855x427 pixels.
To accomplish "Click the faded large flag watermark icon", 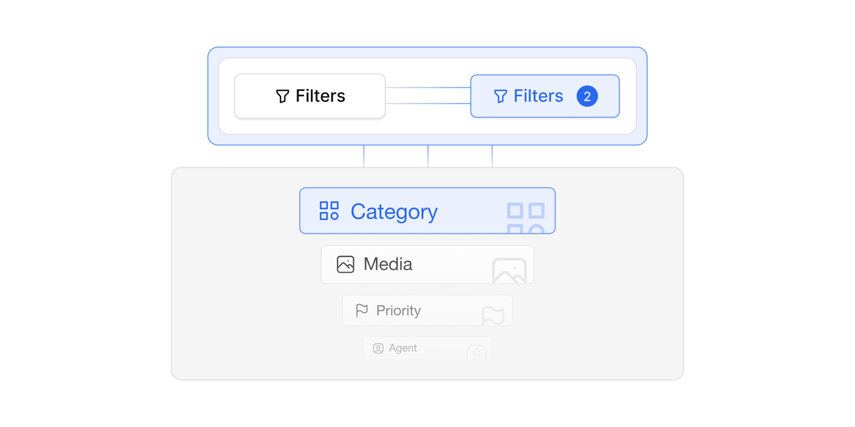I will click(493, 316).
